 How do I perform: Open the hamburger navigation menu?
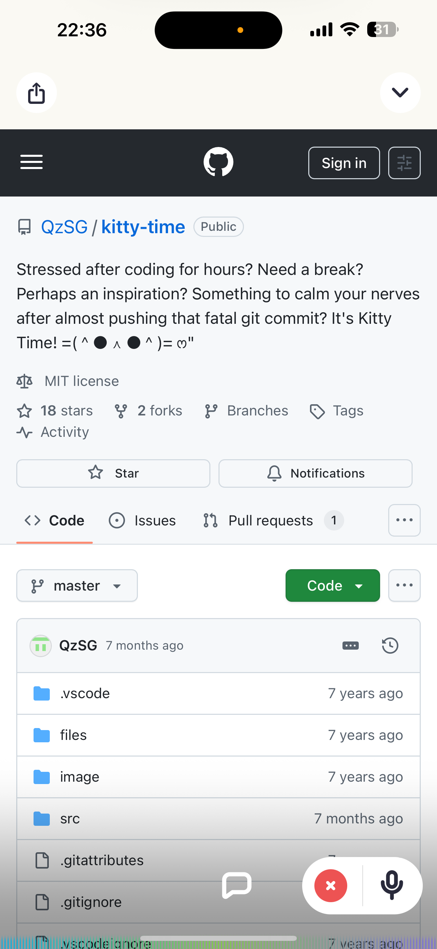click(32, 162)
